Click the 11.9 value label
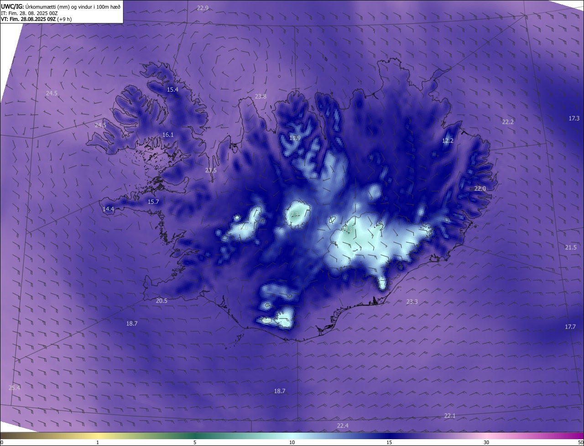 (x=295, y=138)
